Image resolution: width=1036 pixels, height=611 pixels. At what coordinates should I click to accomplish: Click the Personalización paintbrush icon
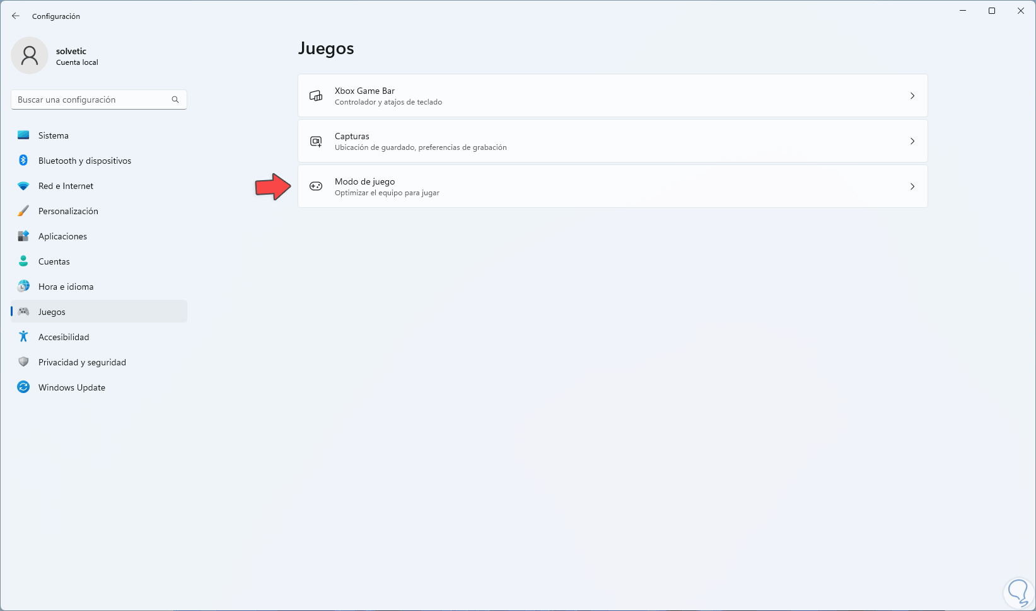tap(23, 211)
